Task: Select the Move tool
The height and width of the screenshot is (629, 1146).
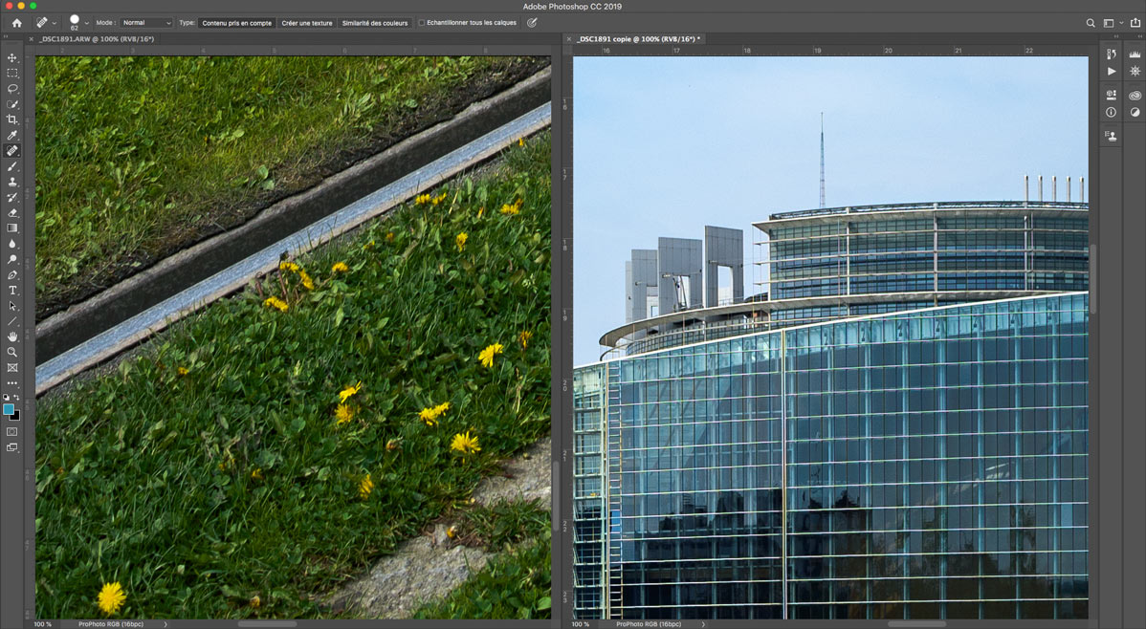Action: click(12, 57)
